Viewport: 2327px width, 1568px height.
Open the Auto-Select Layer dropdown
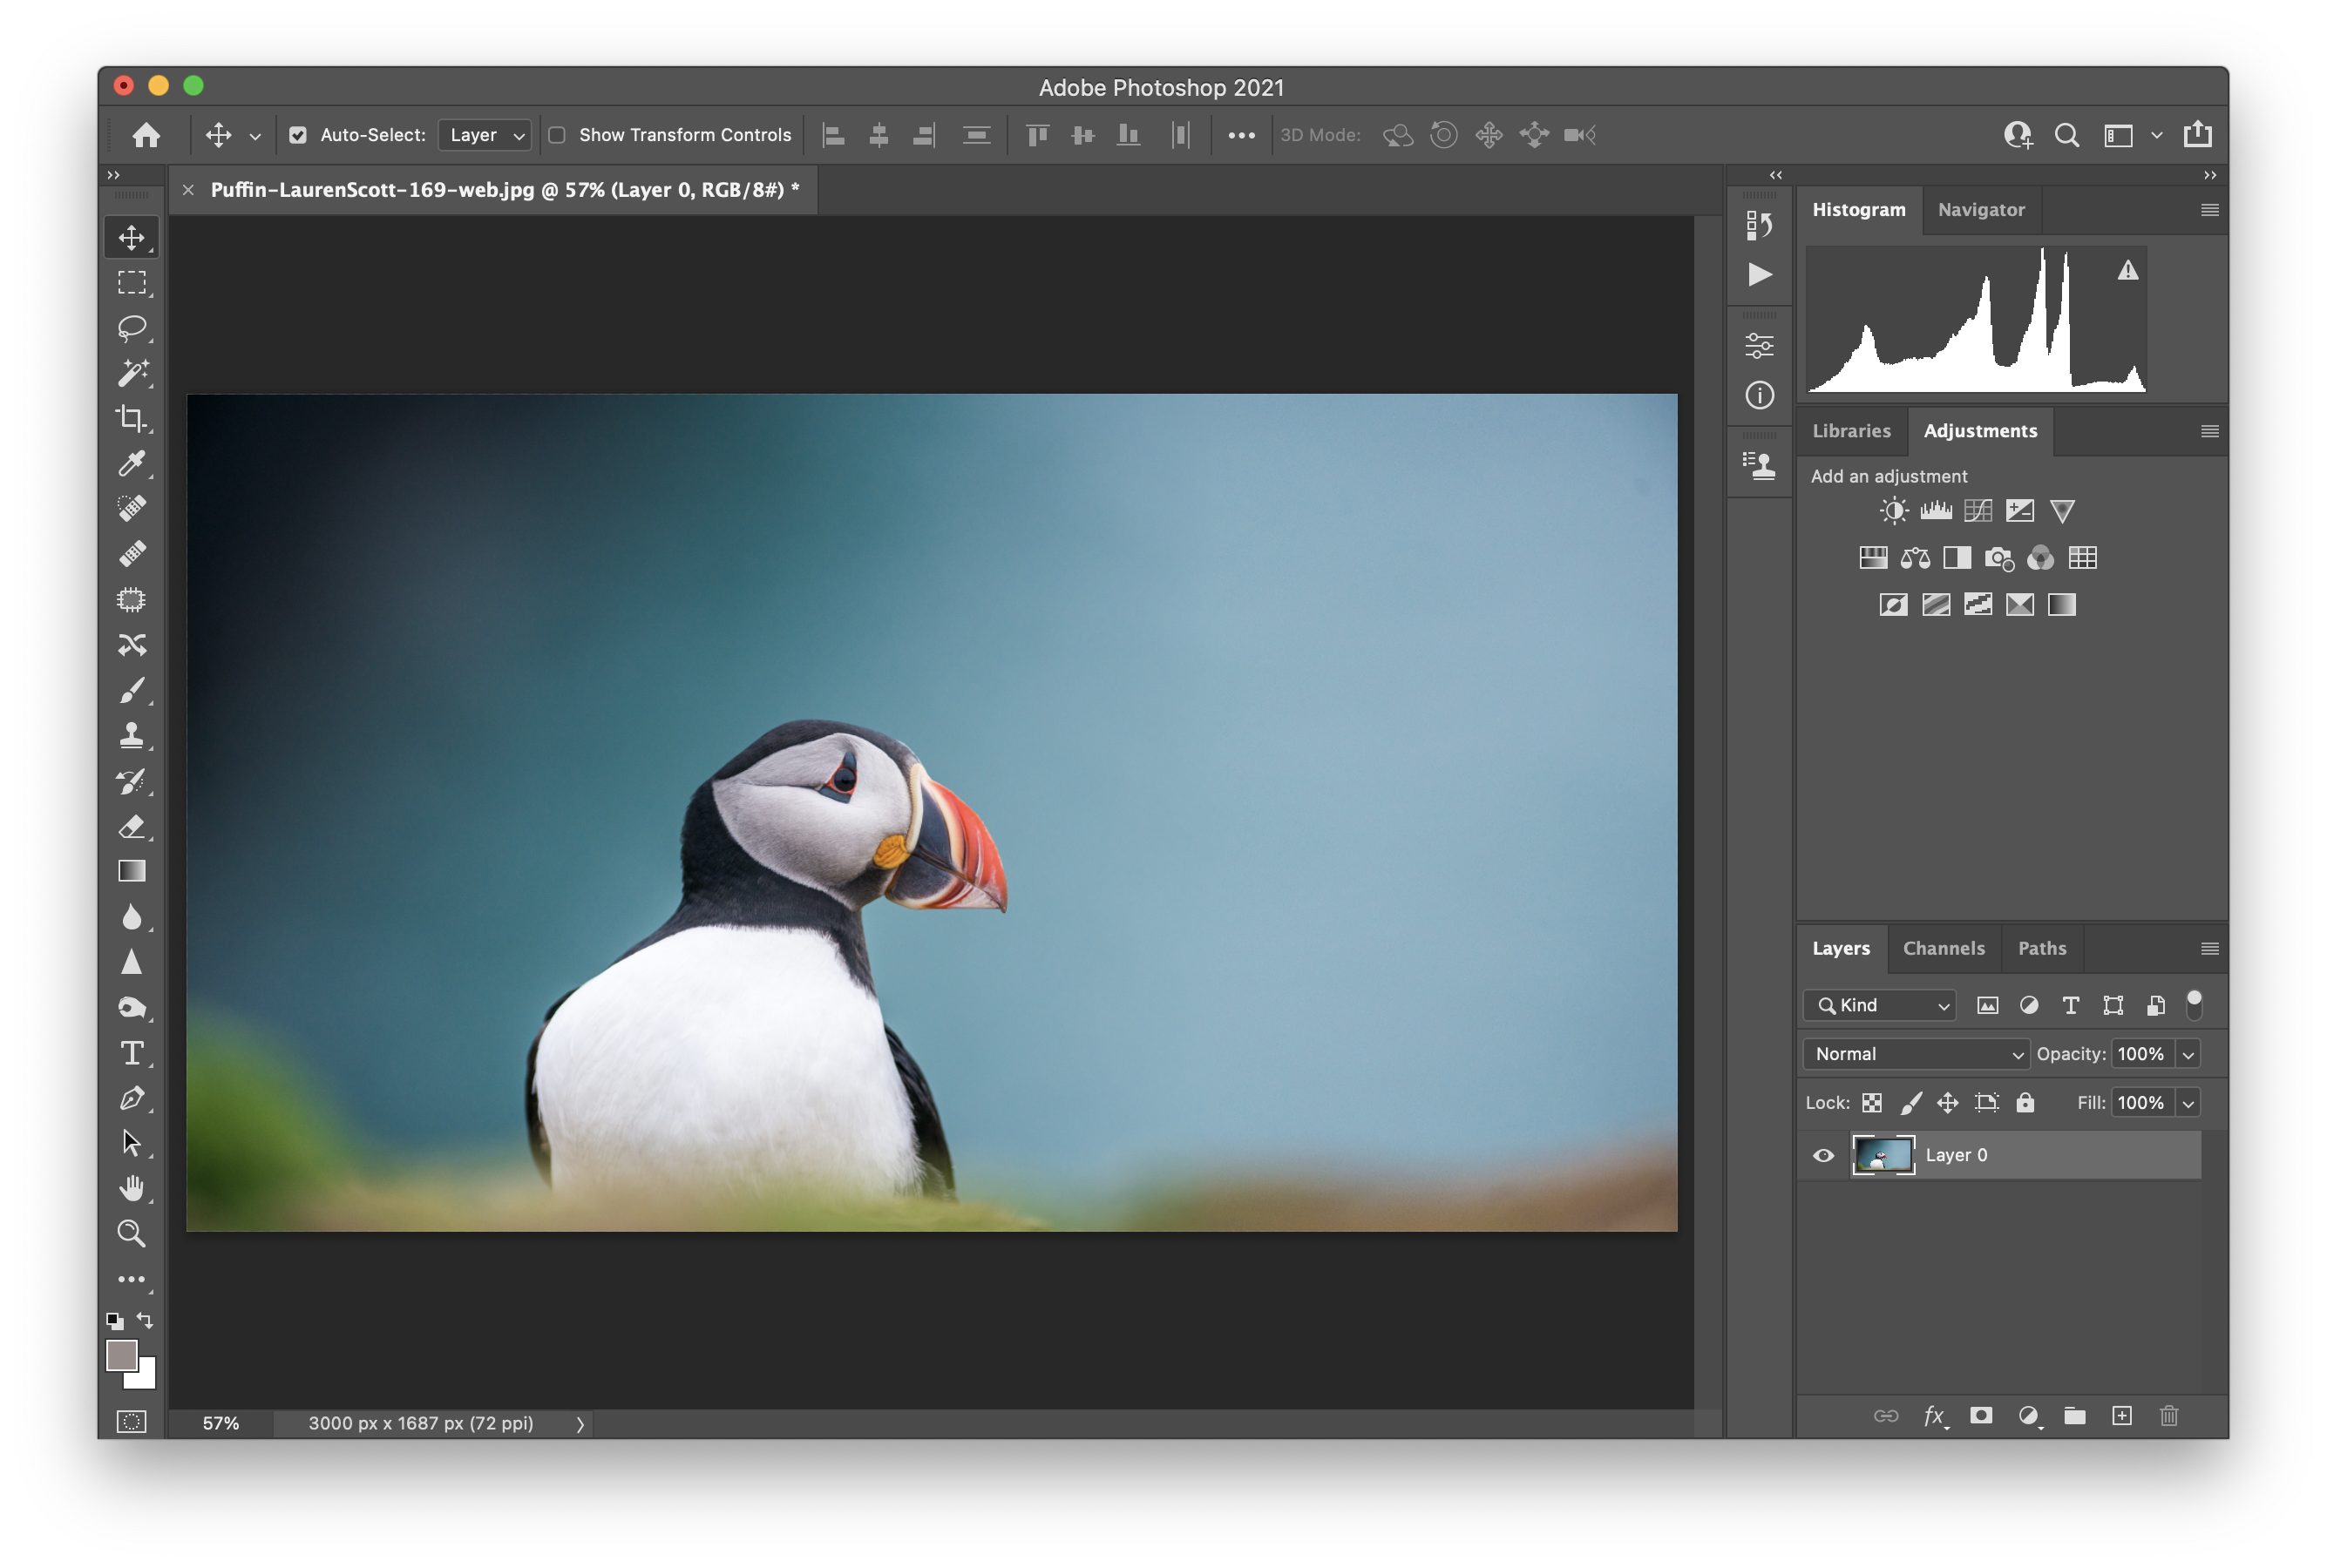click(x=485, y=135)
